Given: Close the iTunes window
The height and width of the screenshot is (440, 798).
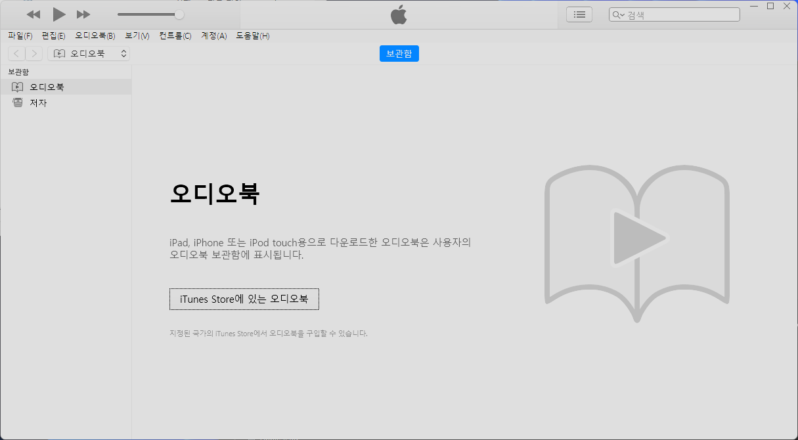Looking at the screenshot, I should click(787, 6).
